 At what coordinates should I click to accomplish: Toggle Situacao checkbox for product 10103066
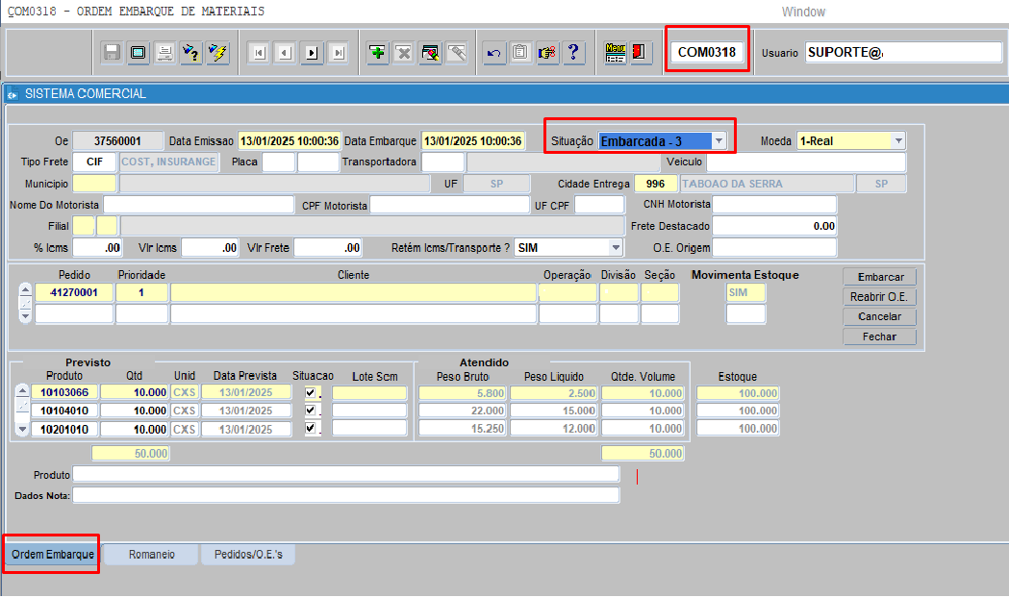tap(310, 392)
